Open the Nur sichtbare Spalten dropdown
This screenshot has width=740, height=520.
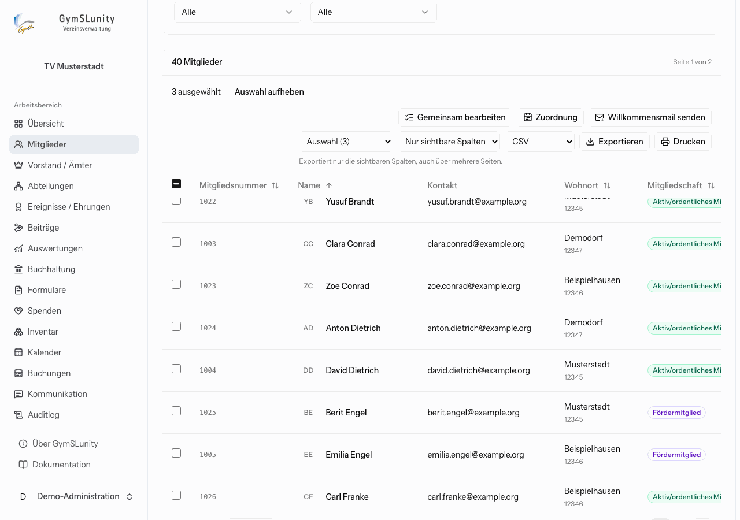[449, 142]
